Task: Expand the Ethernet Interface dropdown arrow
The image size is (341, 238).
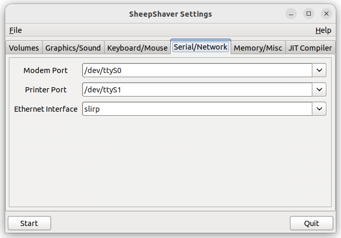Action: coord(319,109)
